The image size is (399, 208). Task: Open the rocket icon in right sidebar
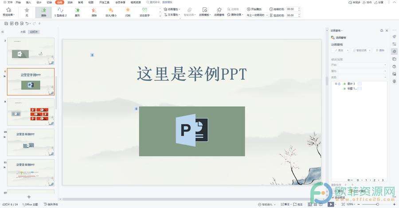[394, 37]
